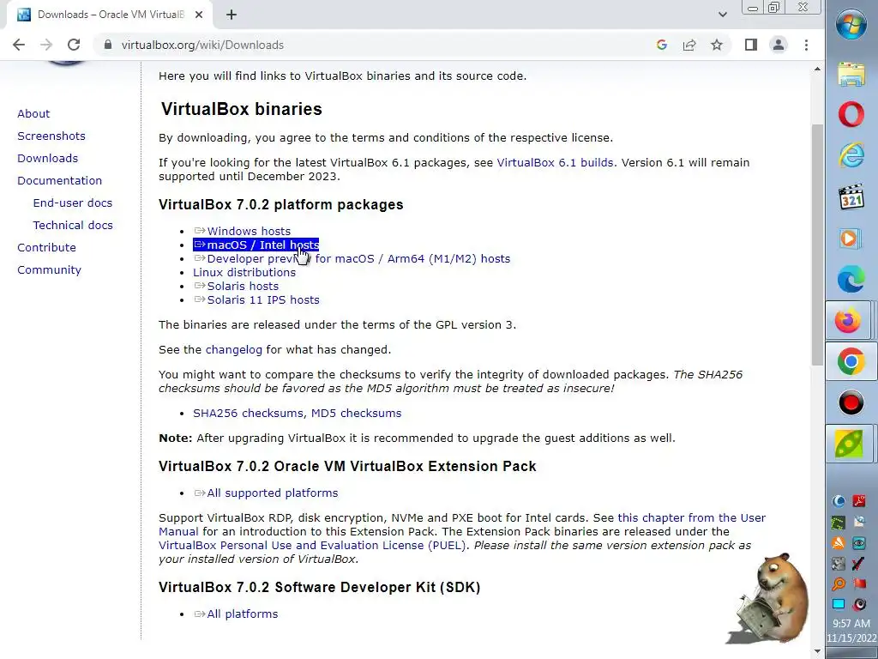Share this page using the share icon

click(689, 45)
